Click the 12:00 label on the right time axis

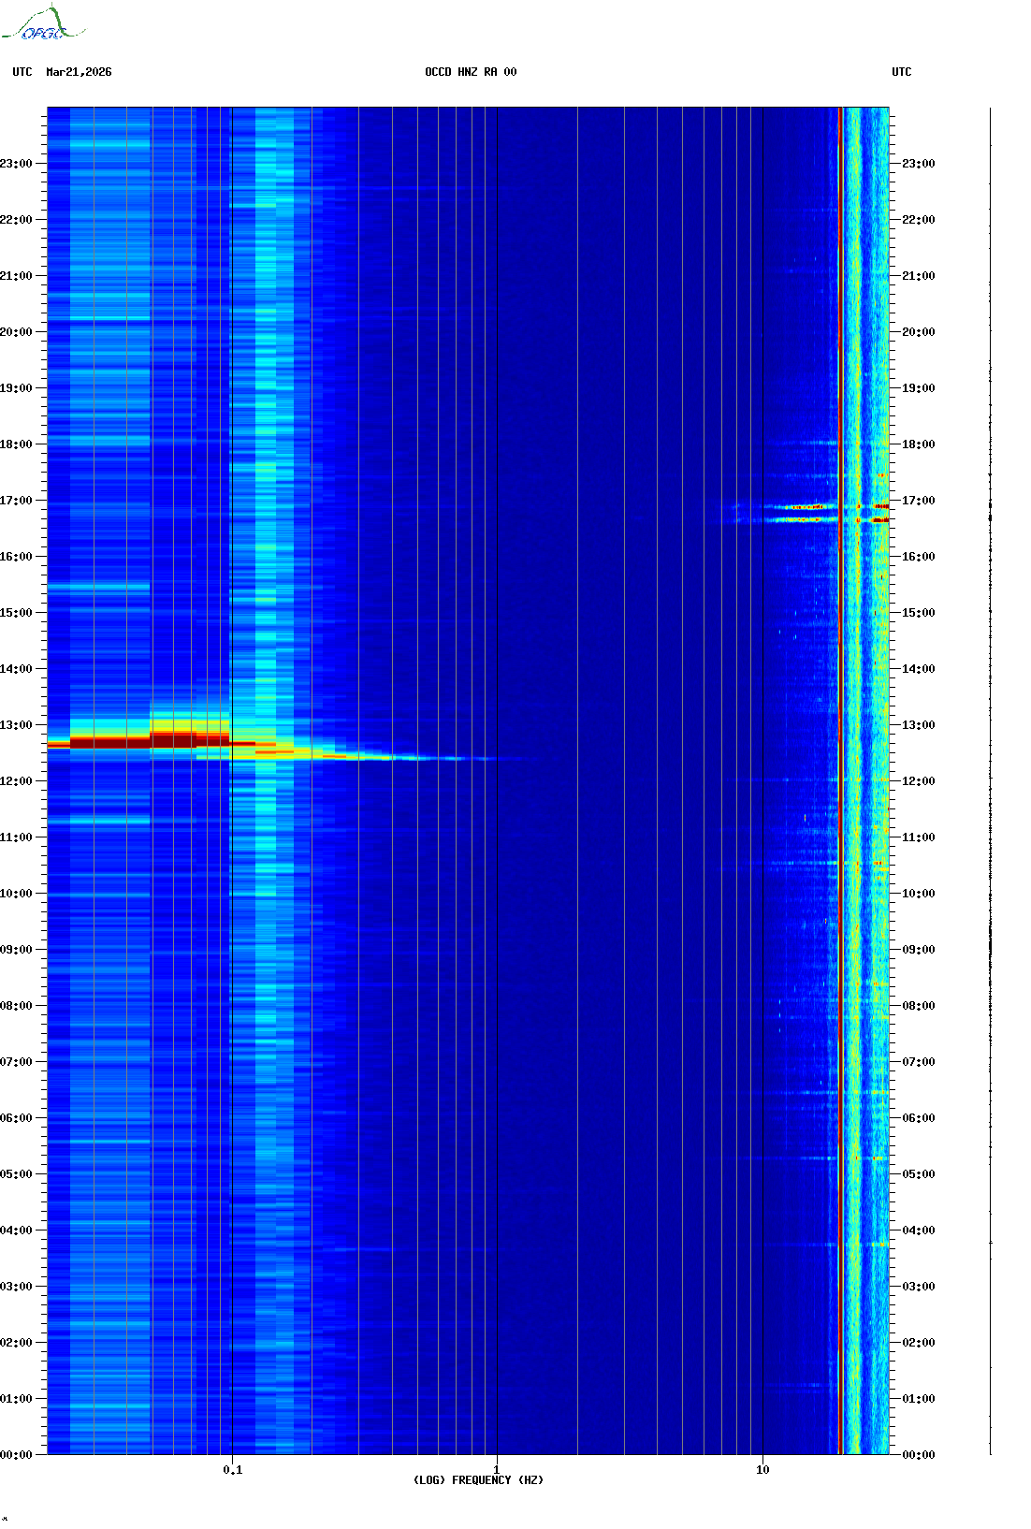point(919,781)
